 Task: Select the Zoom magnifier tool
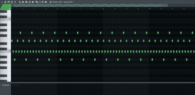pos(43,2)
